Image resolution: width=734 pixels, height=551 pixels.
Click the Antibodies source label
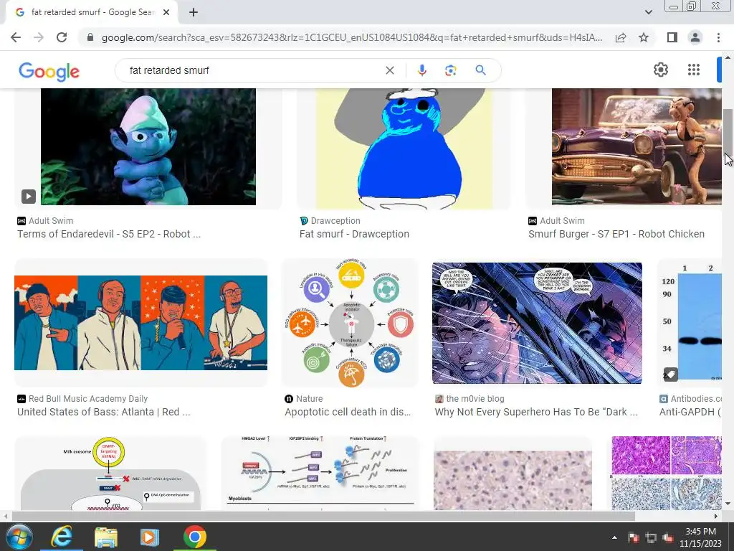696,399
